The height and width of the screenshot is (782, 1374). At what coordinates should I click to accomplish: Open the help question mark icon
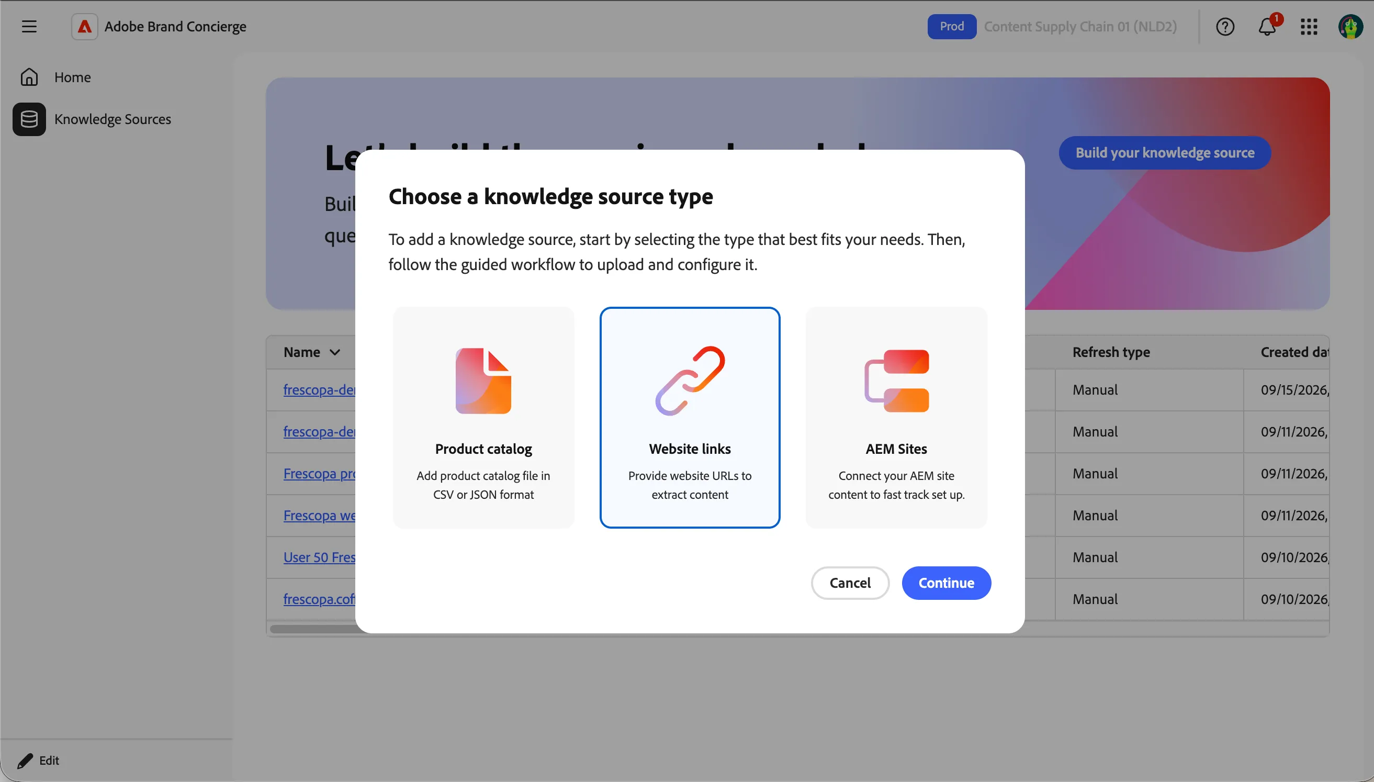pyautogui.click(x=1225, y=26)
